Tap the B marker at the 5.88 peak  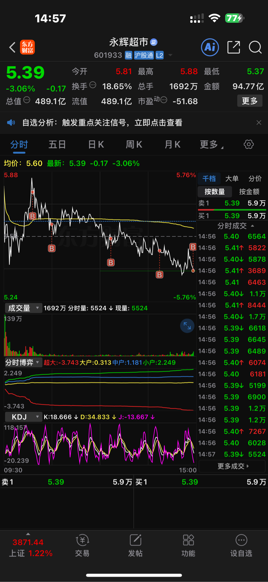tap(32, 216)
